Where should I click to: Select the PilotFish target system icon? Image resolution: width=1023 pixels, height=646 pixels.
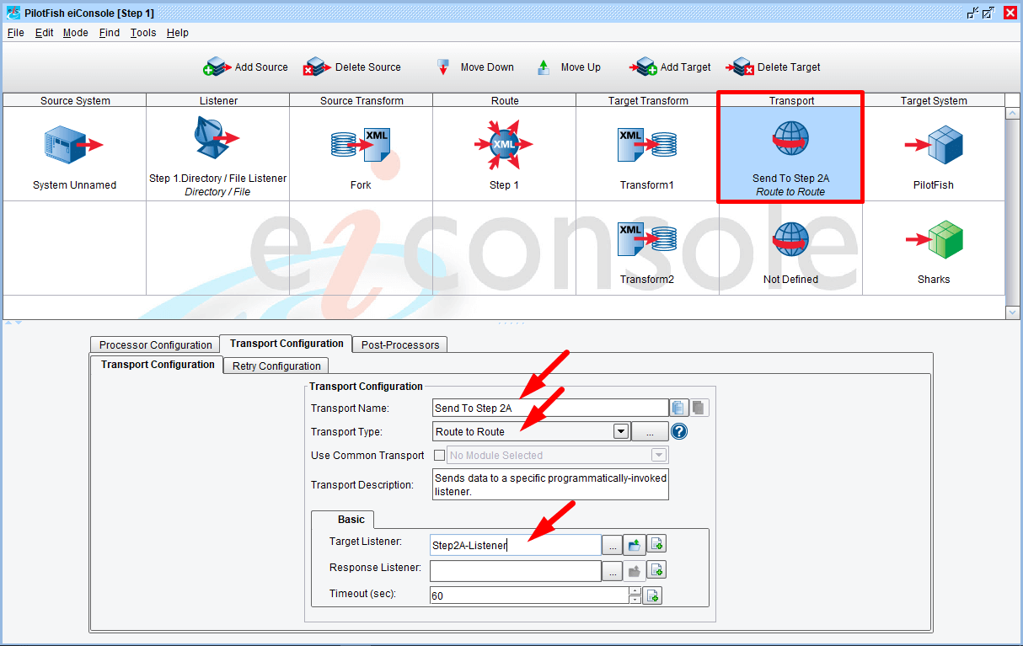pyautogui.click(x=934, y=145)
